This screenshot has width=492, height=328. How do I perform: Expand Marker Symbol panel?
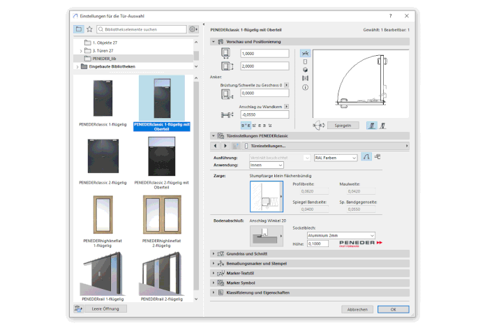pyautogui.click(x=214, y=283)
